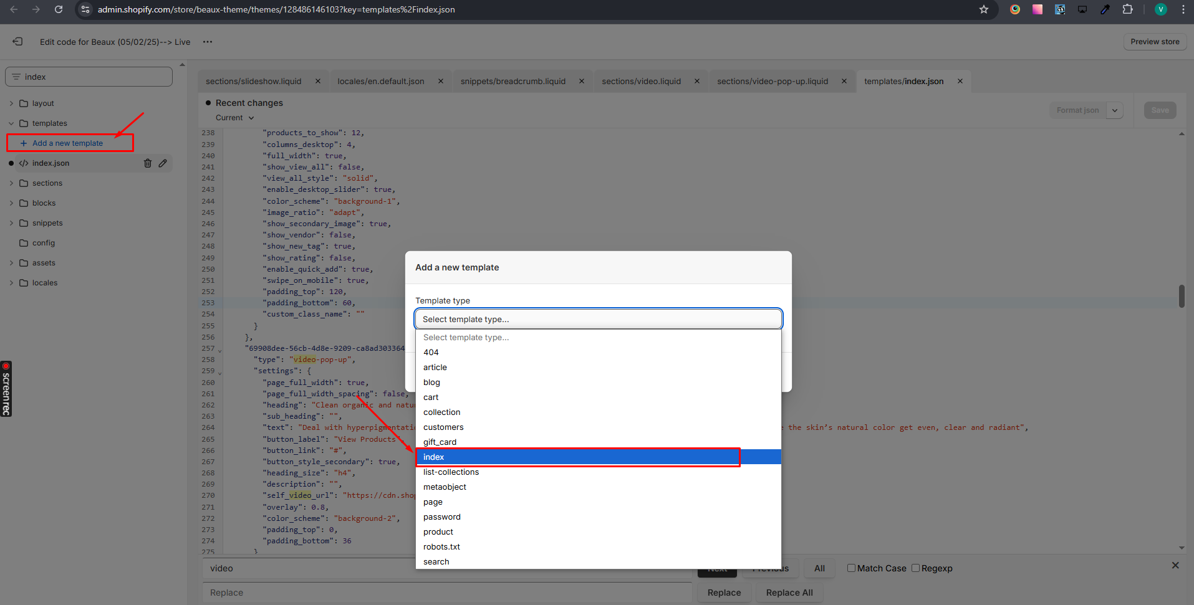
Task: Expand the sections folder
Action: (11, 183)
